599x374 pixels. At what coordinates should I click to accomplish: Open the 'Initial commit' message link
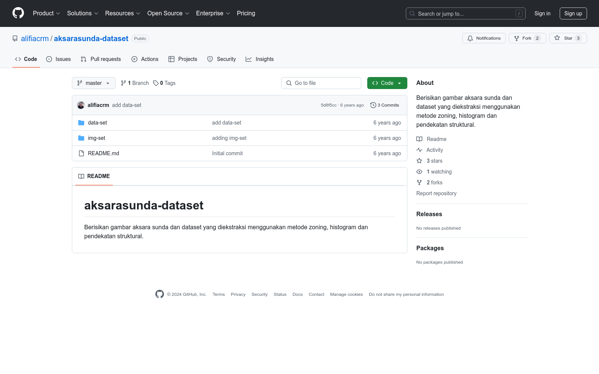(x=227, y=153)
